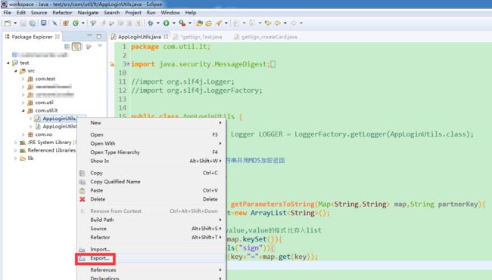Expand the com.vo package
This screenshot has height=280, width=492.
pyautogui.click(x=23, y=134)
